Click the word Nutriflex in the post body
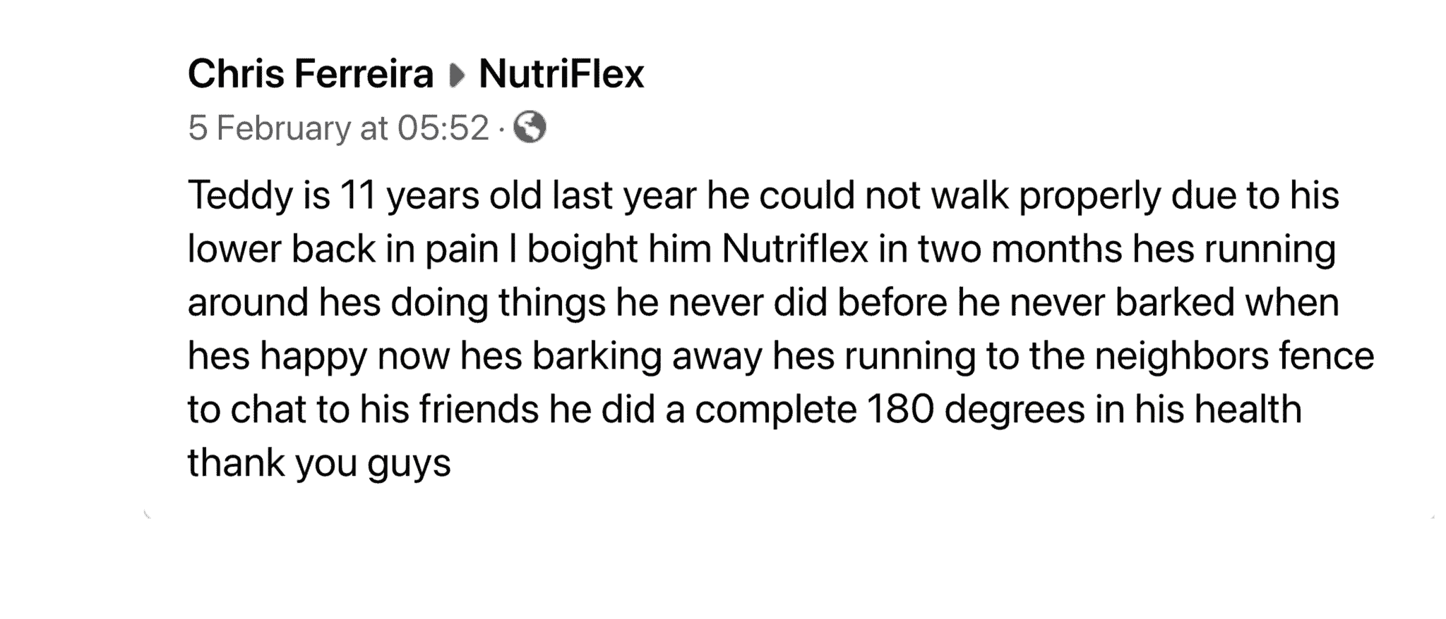This screenshot has height=619, width=1446. 795,249
